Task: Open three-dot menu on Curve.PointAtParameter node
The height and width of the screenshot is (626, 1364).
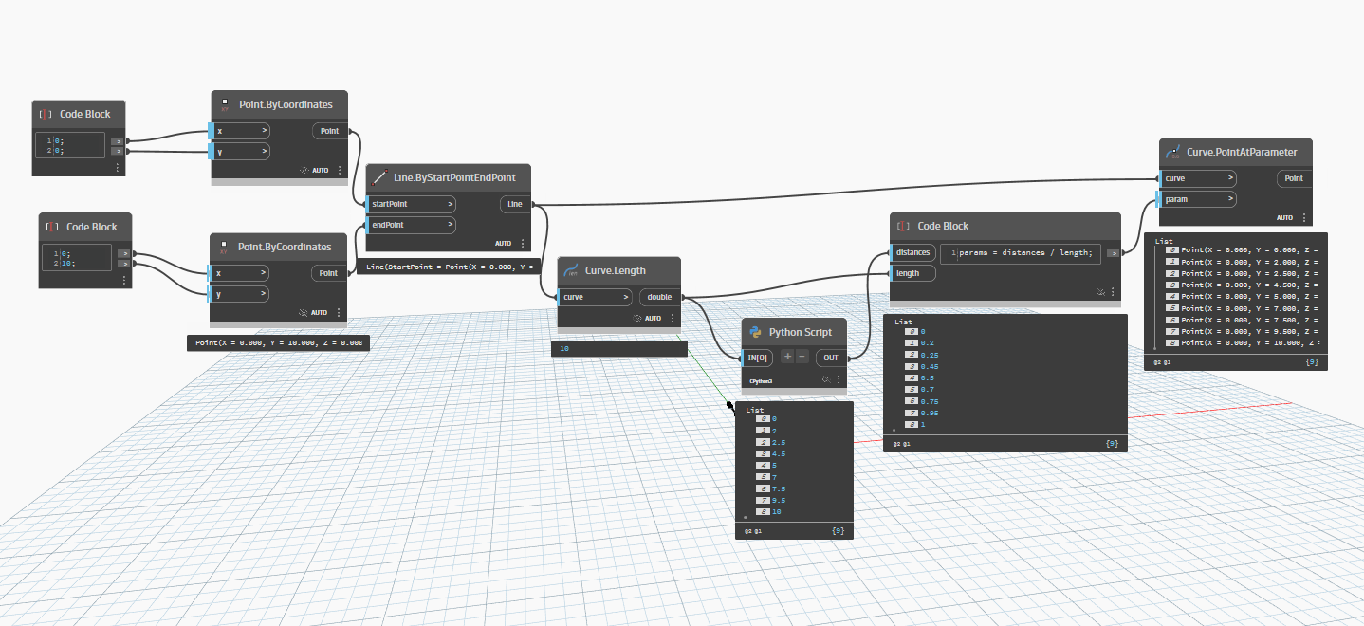Action: click(x=1304, y=217)
